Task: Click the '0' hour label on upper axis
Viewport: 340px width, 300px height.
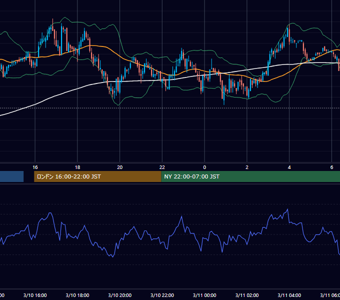Action: 204,167
